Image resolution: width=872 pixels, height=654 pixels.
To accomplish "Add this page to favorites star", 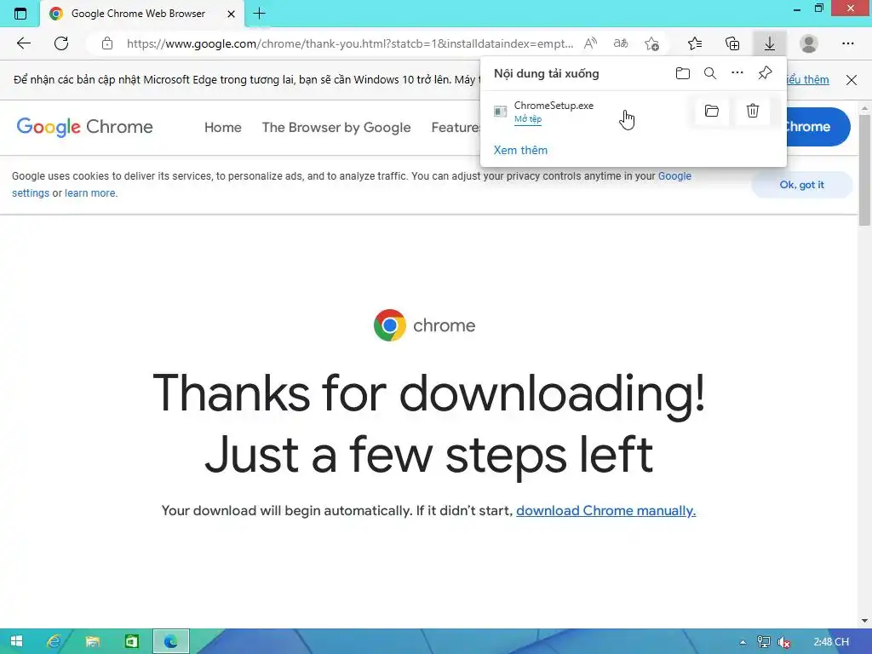I will [x=651, y=43].
